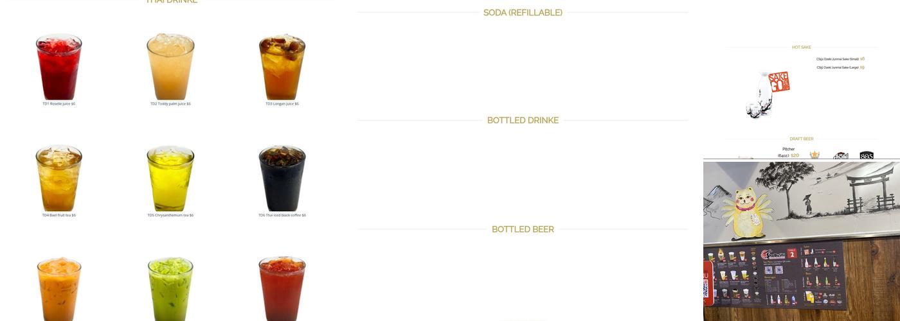Click the HOT SAKE section title

[x=801, y=47]
